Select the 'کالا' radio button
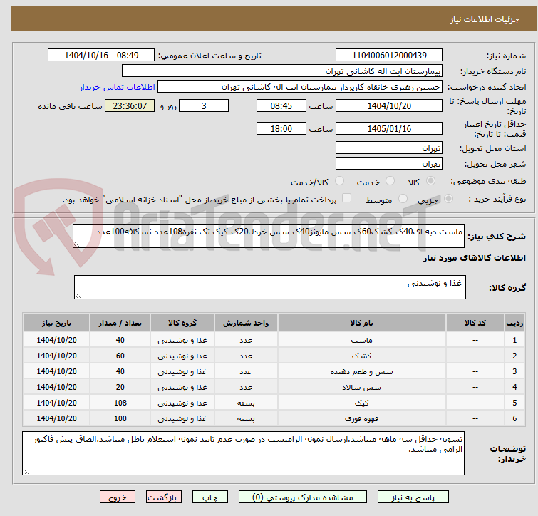 (x=430, y=181)
